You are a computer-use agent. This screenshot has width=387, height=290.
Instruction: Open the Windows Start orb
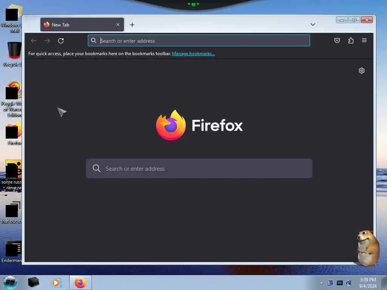tap(10, 282)
